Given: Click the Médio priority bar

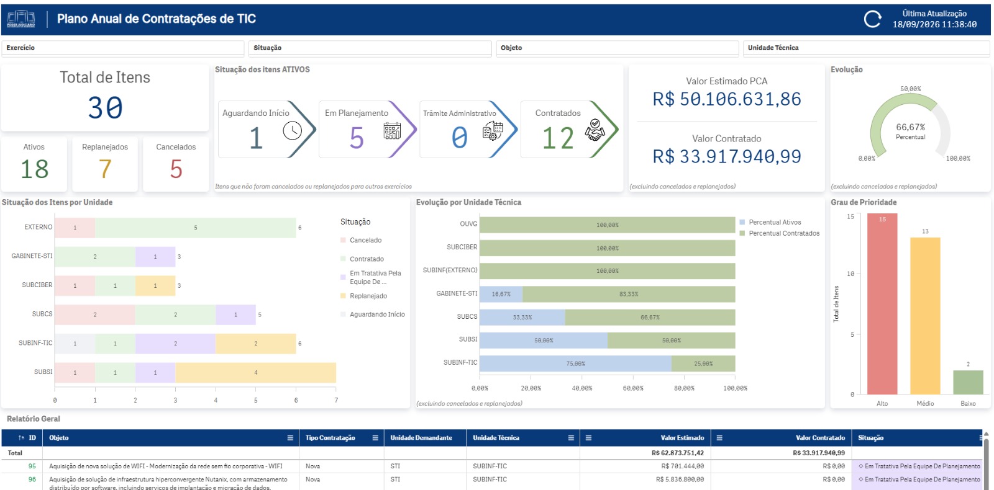Looking at the screenshot, I should [x=925, y=316].
